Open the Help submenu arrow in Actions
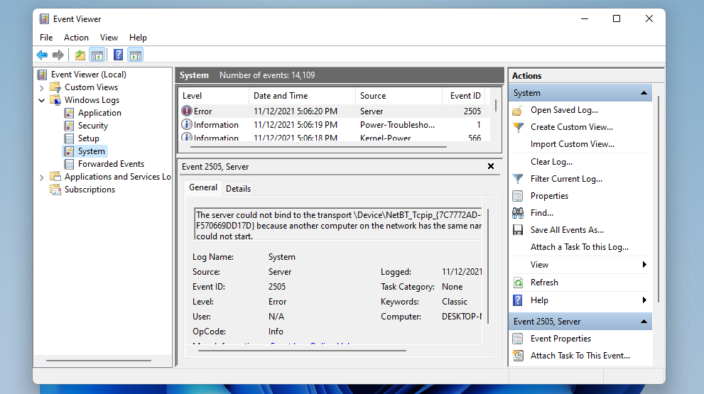Viewport: 704px width, 394px height. point(645,300)
